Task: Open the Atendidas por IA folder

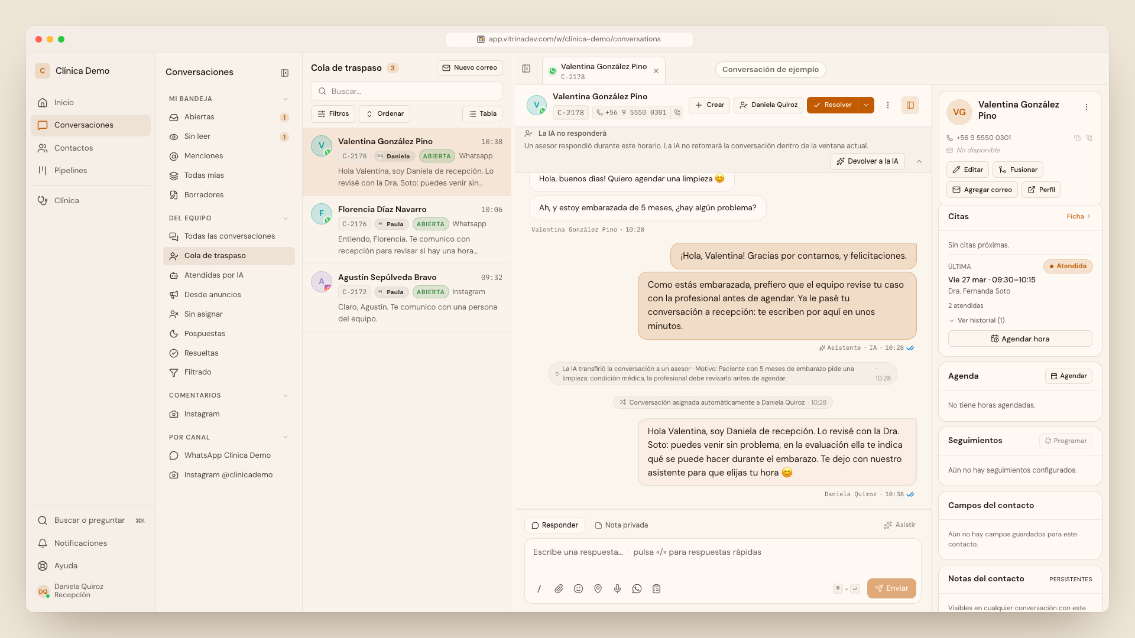Action: (229, 275)
